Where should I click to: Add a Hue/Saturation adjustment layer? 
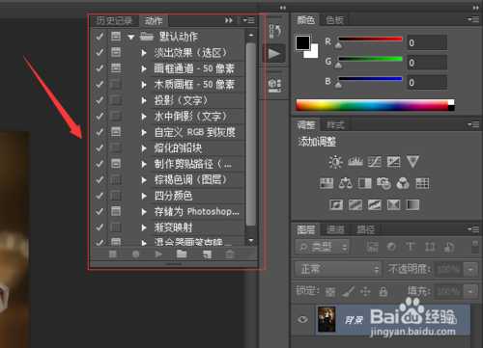click(327, 183)
